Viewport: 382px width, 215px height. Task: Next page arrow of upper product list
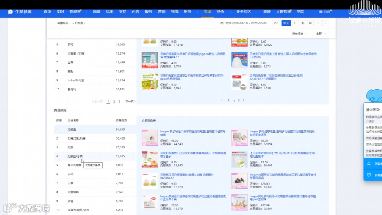(x=243, y=100)
